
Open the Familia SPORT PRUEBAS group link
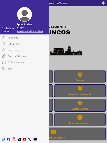(30, 32)
